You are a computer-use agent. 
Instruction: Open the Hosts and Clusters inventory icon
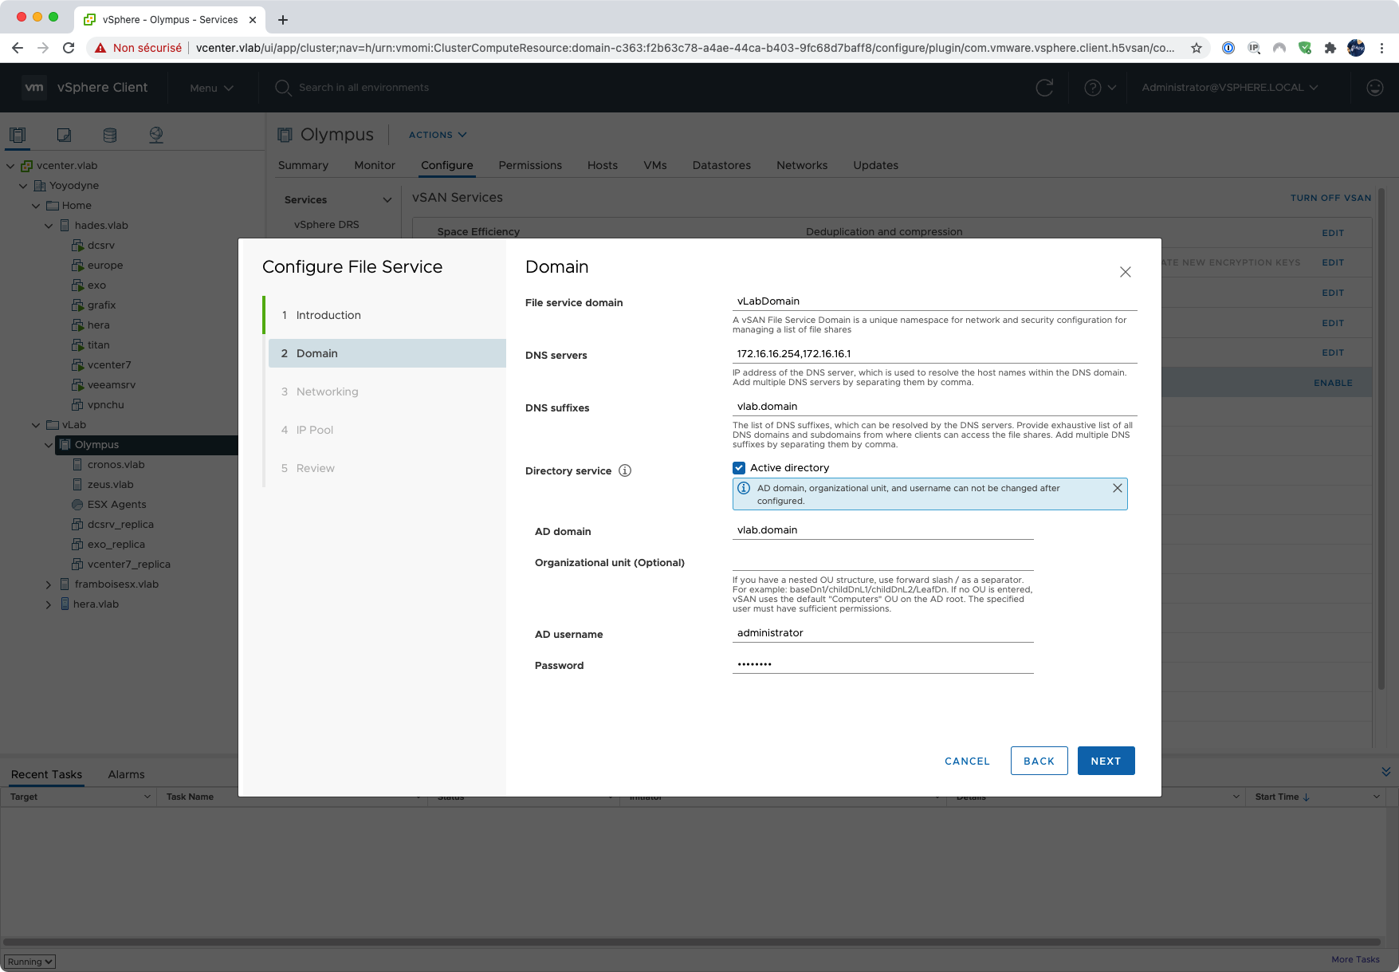click(x=18, y=135)
